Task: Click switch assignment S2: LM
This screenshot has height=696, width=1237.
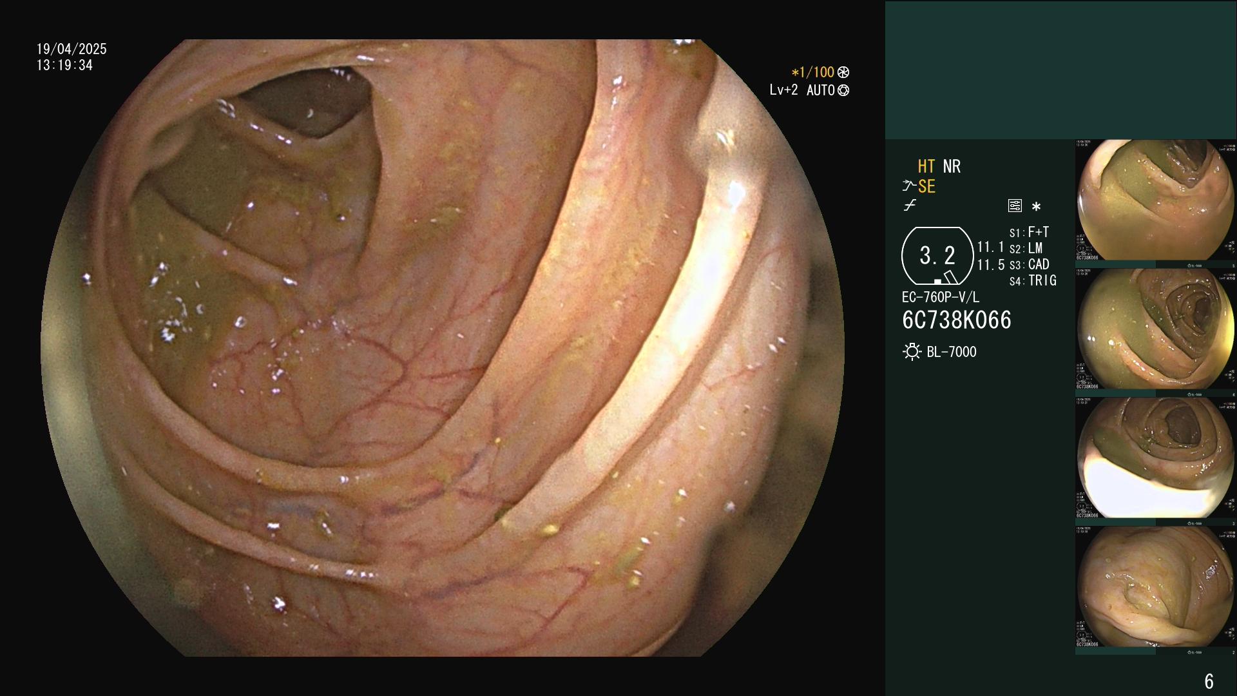Action: click(1026, 248)
